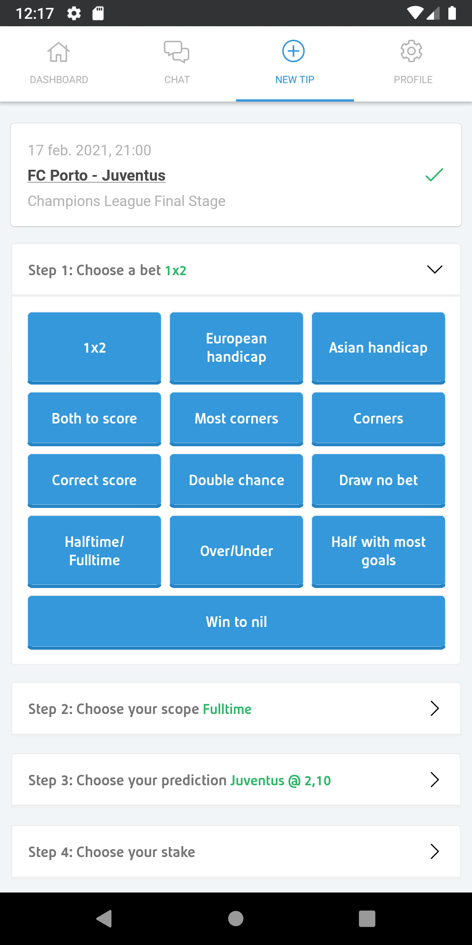Select the Win to nil bet
The height and width of the screenshot is (945, 472).
point(236,622)
